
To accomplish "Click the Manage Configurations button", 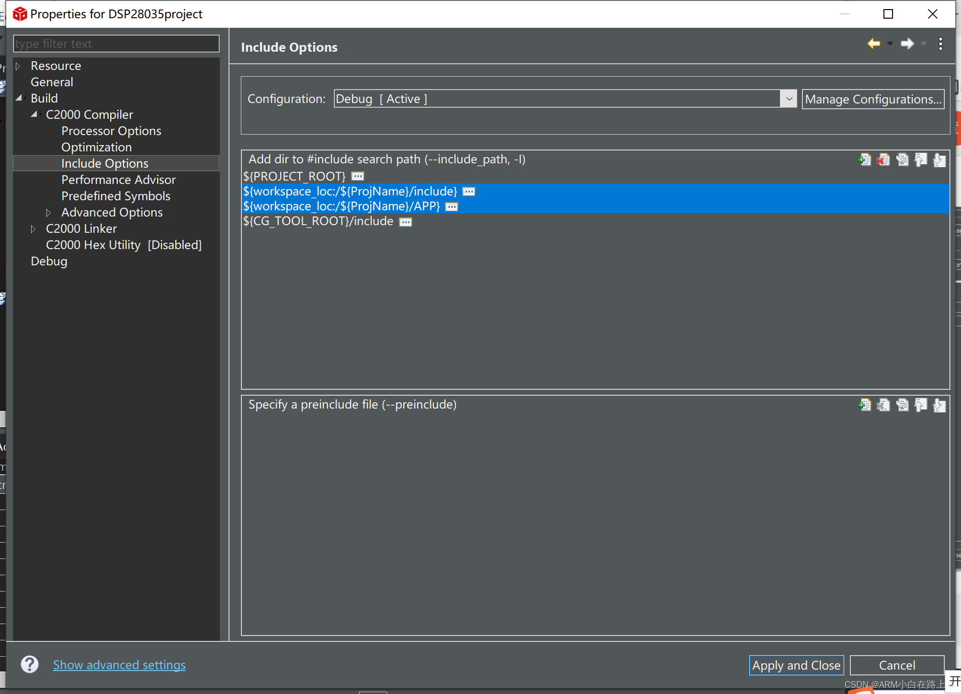I will coord(873,99).
